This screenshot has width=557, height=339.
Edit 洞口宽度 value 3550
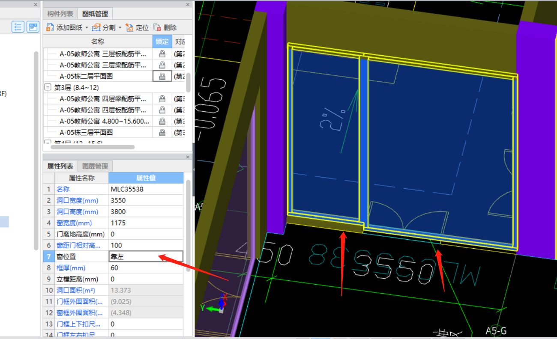pyautogui.click(x=146, y=200)
